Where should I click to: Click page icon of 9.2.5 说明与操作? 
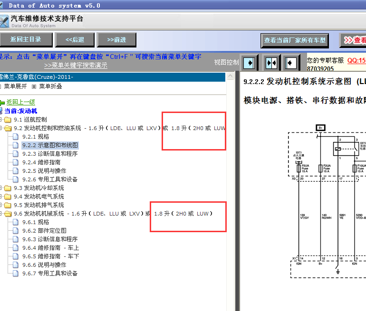point(16,171)
